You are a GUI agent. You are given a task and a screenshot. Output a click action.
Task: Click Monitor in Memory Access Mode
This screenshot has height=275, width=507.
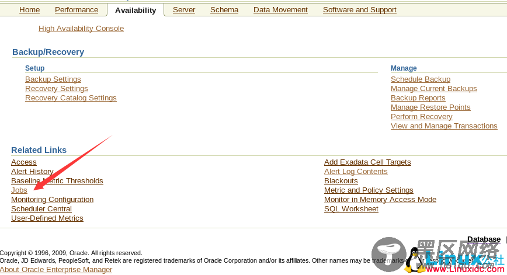380,200
